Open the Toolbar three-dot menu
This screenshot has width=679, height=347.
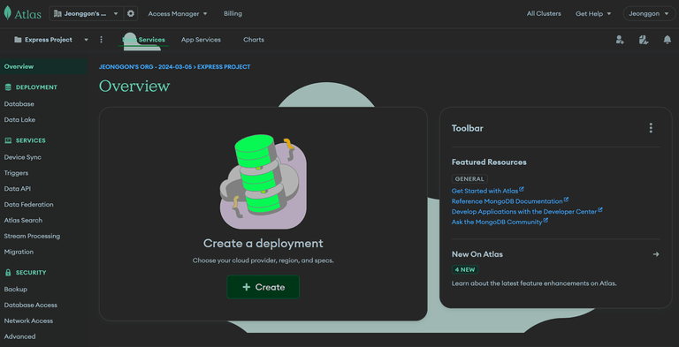[x=651, y=128]
